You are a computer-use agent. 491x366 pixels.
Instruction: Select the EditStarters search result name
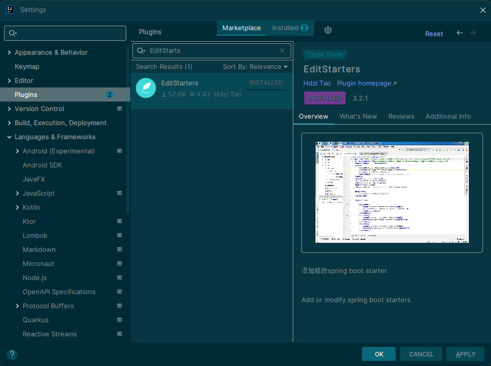[180, 83]
